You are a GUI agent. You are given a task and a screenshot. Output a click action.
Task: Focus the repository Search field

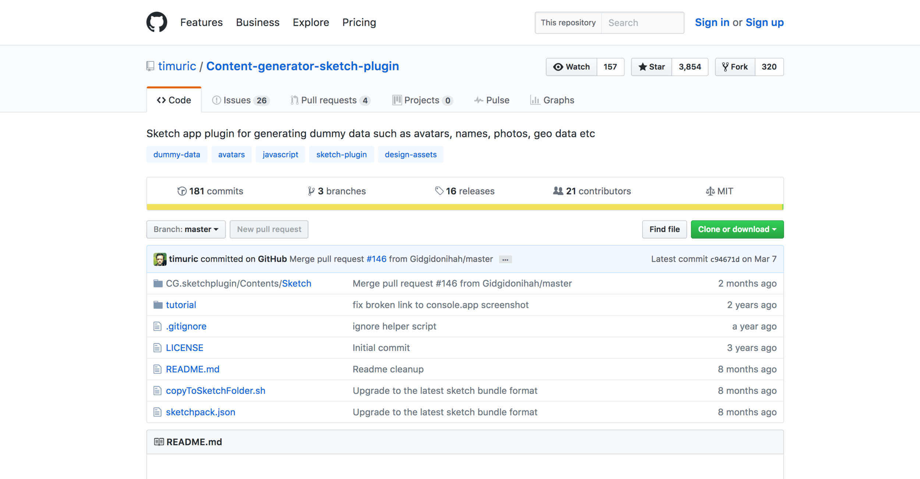tap(643, 23)
